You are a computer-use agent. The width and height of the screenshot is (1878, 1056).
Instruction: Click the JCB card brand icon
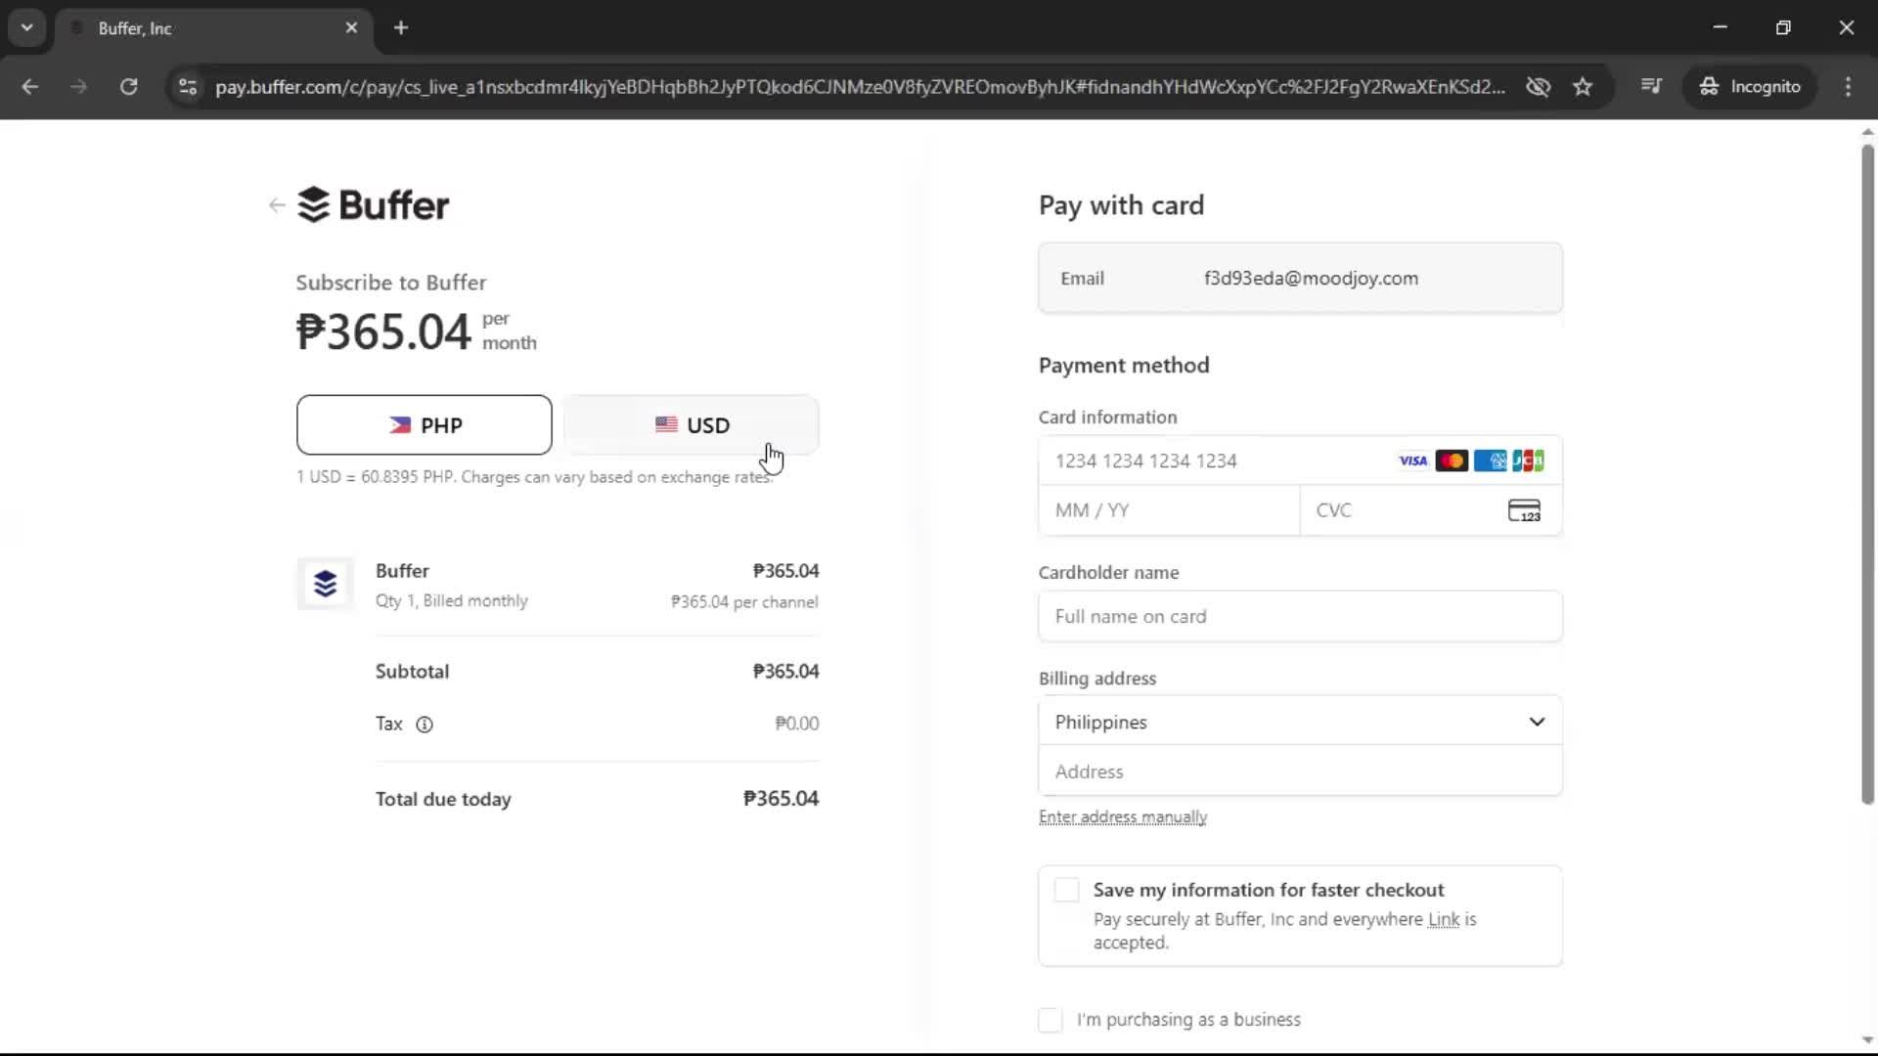[1528, 460]
